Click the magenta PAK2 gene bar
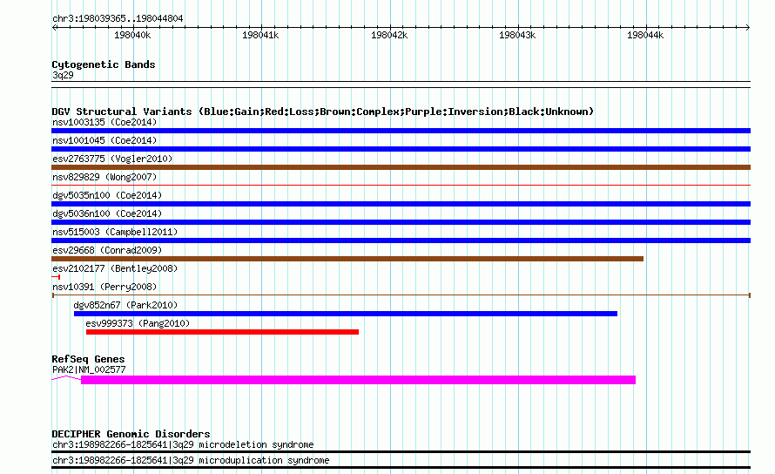Screen dimensions: 775x474 359,380
